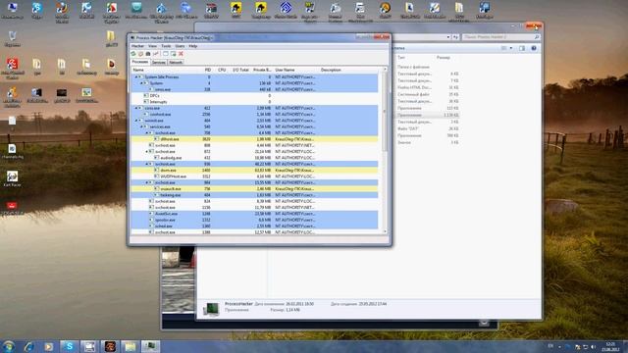The image size is (628, 353).
Task: Sort Explorer files by Тип column
Action: tap(401, 58)
